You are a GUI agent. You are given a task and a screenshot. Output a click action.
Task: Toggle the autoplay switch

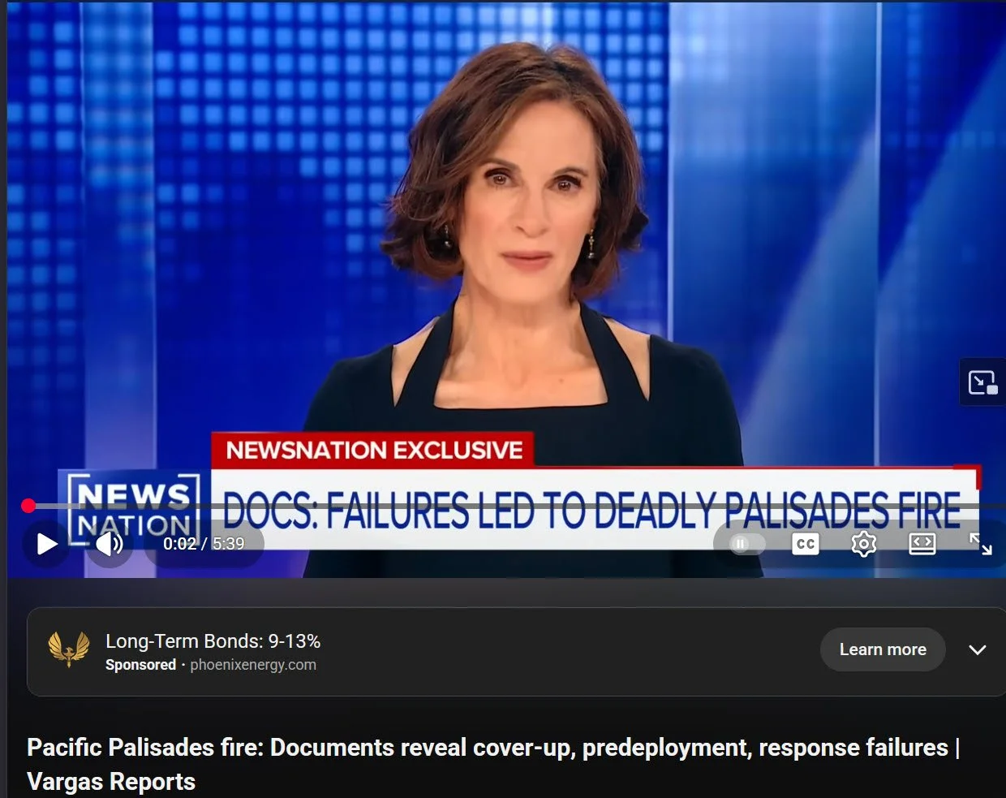pyautogui.click(x=746, y=544)
